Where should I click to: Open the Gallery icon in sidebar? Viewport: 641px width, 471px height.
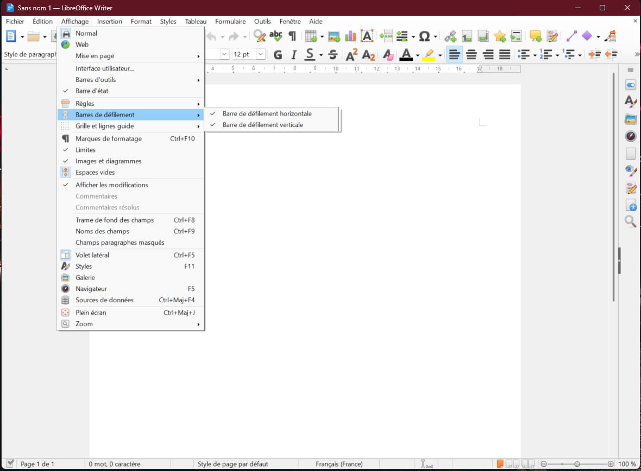(x=630, y=119)
